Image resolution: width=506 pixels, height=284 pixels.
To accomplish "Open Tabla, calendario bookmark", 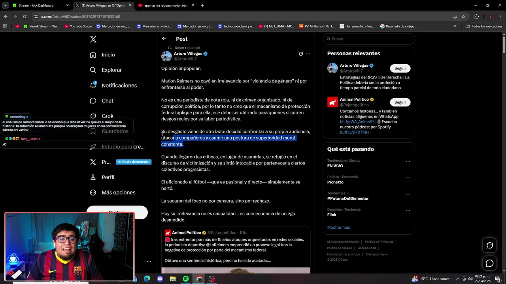I will click(x=236, y=26).
